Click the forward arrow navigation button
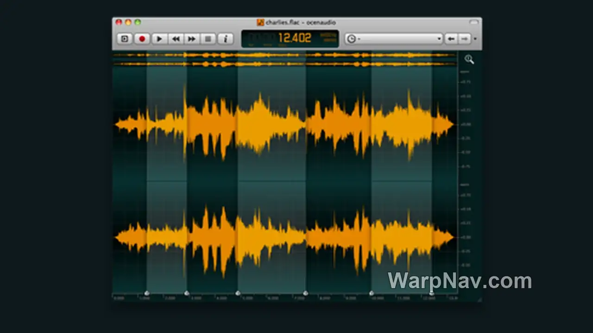This screenshot has width=593, height=333. pos(464,39)
